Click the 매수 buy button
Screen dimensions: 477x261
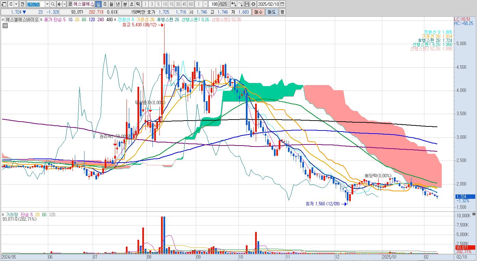pyautogui.click(x=258, y=12)
